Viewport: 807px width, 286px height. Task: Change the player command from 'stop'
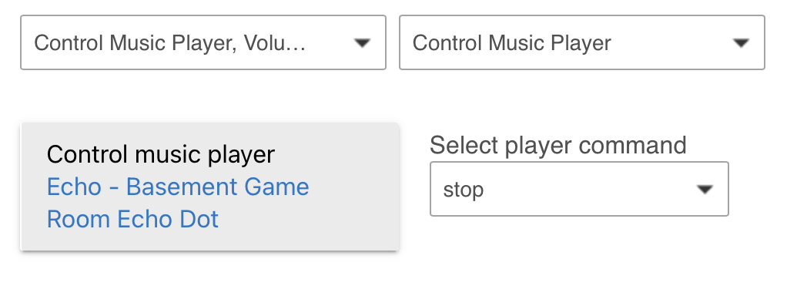[580, 189]
